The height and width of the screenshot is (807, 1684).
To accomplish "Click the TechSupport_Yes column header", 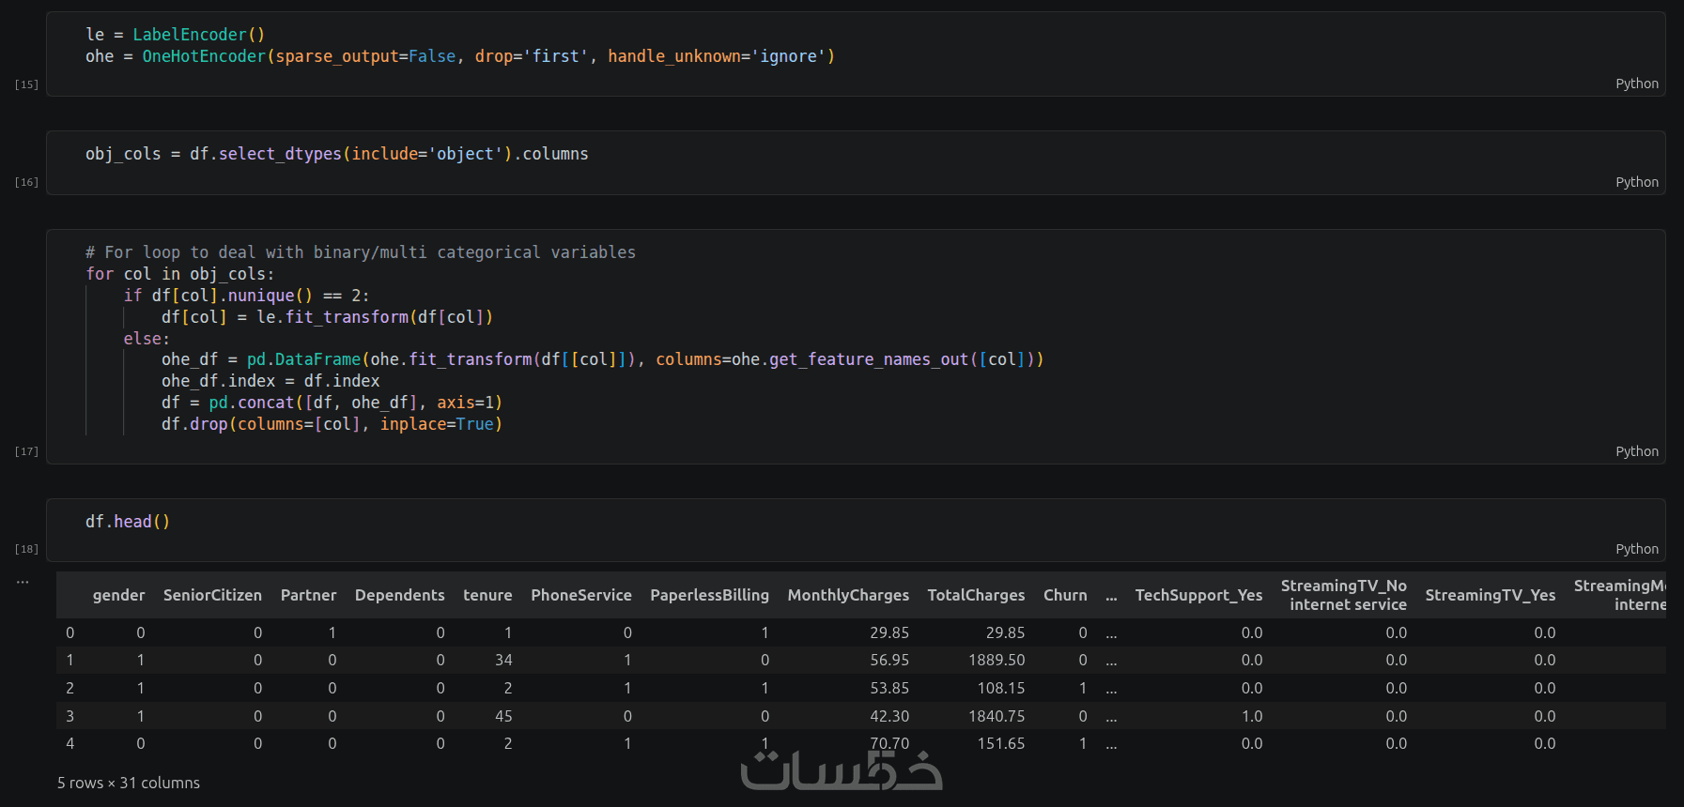I will click(1198, 595).
